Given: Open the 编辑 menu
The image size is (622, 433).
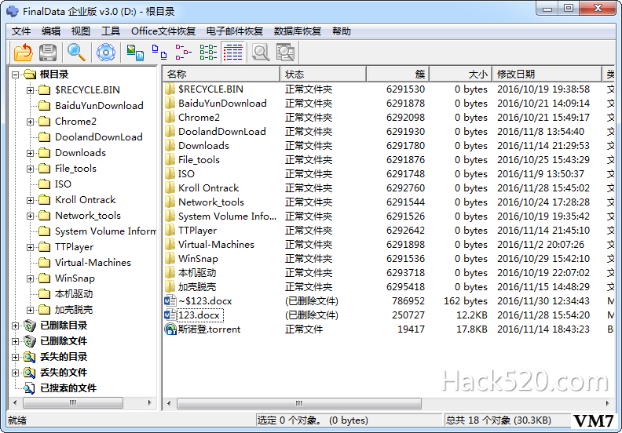Looking at the screenshot, I should tap(51, 31).
